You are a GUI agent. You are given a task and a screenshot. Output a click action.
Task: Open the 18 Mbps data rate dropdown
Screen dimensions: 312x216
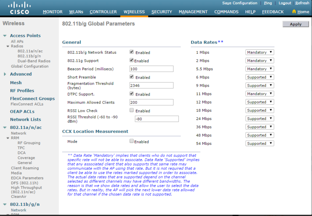point(260,110)
